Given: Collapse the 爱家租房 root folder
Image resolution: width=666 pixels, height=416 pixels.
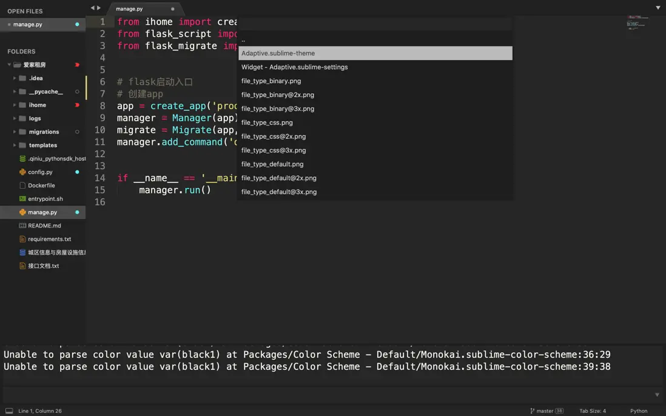Looking at the screenshot, I should (9, 64).
